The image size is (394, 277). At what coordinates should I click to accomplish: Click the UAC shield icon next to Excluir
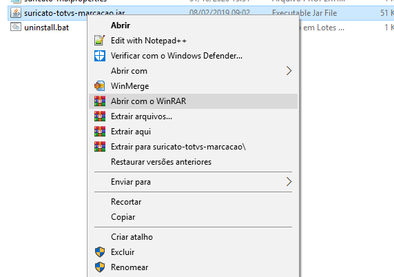100,252
